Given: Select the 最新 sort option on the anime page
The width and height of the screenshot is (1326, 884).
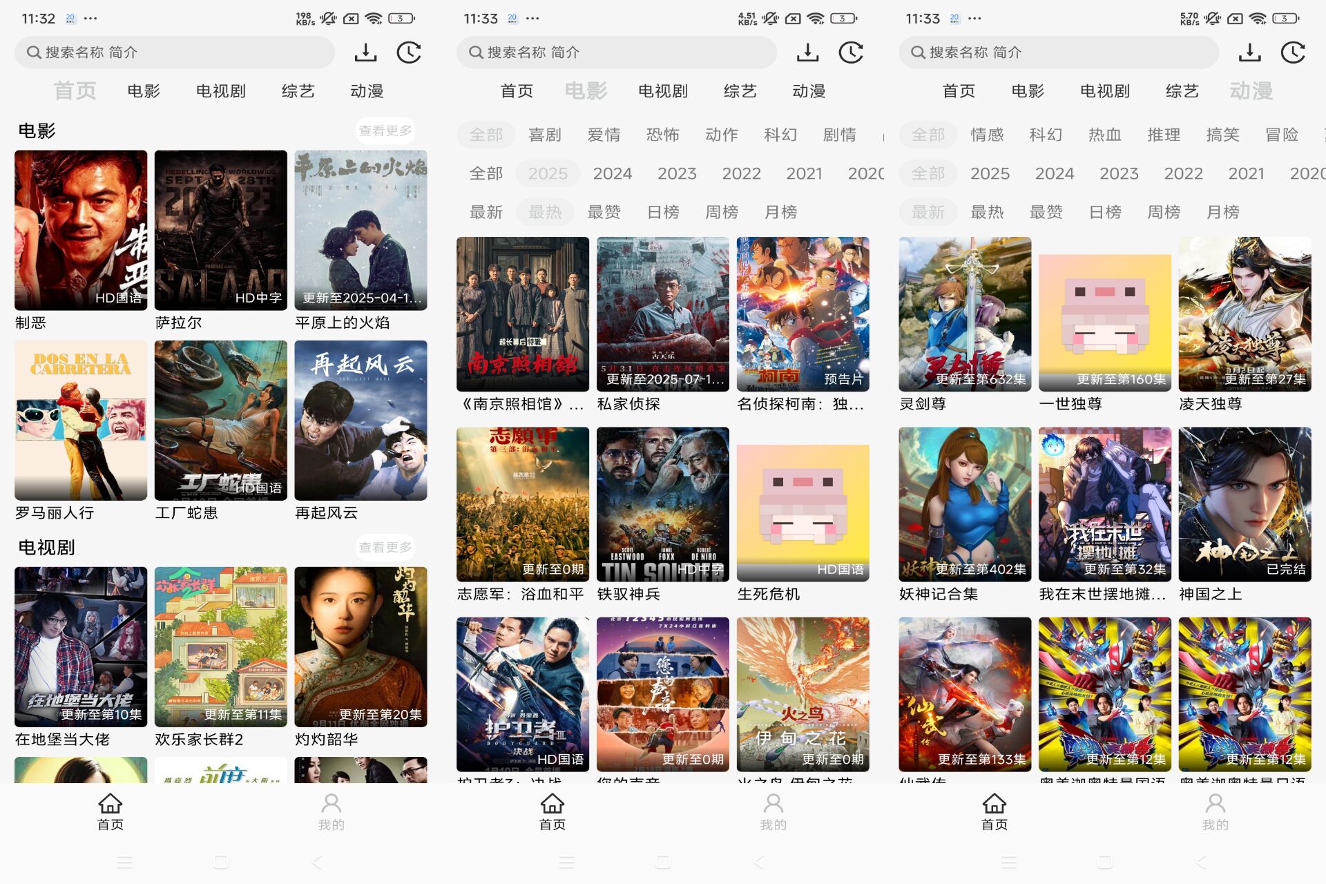Looking at the screenshot, I should click(x=928, y=212).
